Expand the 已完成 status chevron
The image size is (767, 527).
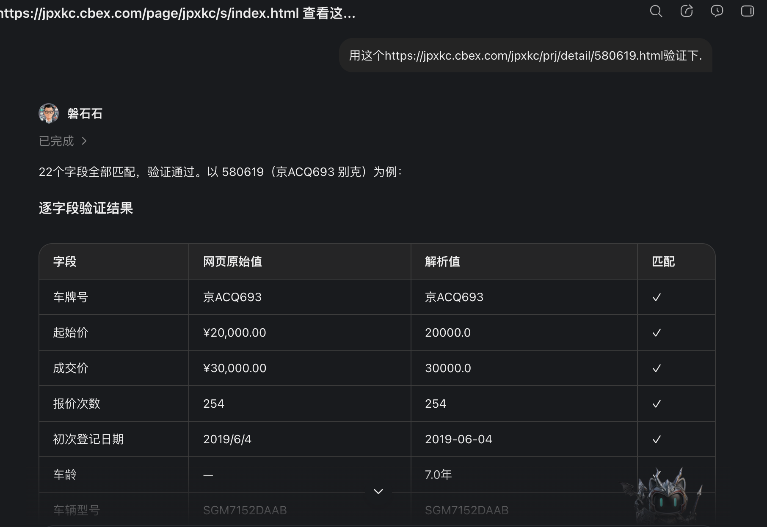pyautogui.click(x=84, y=141)
